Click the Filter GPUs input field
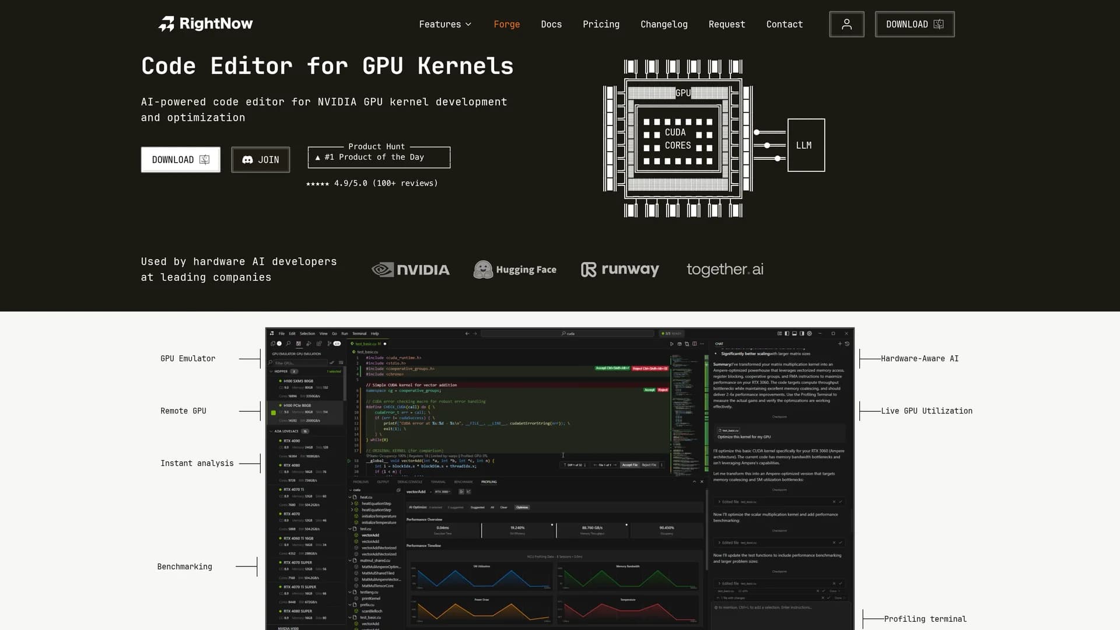 (300, 363)
